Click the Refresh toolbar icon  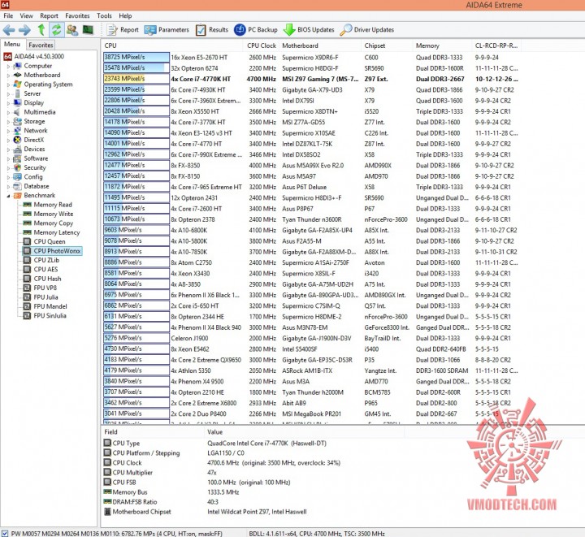(x=56, y=30)
